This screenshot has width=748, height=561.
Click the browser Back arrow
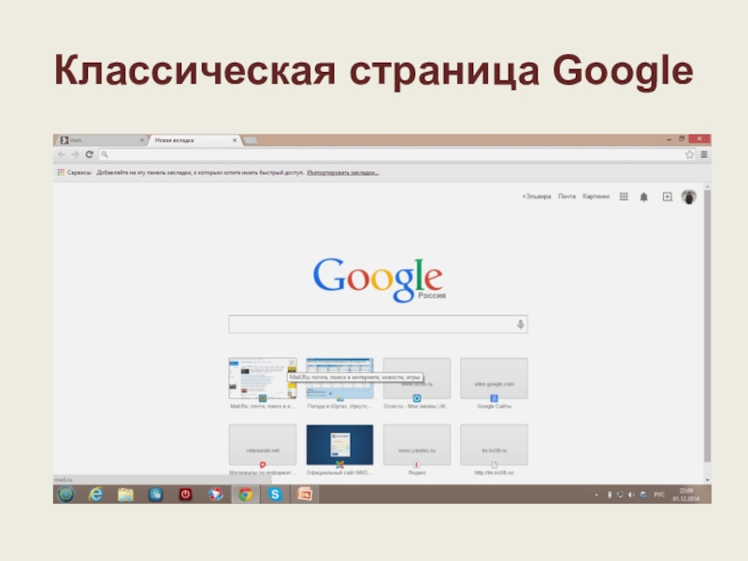click(61, 154)
